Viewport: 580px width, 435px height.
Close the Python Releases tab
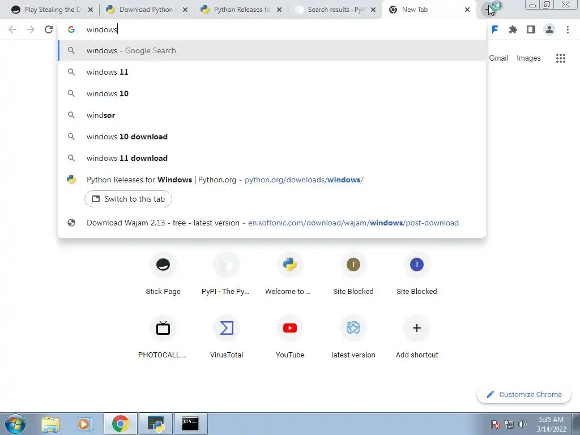point(279,10)
